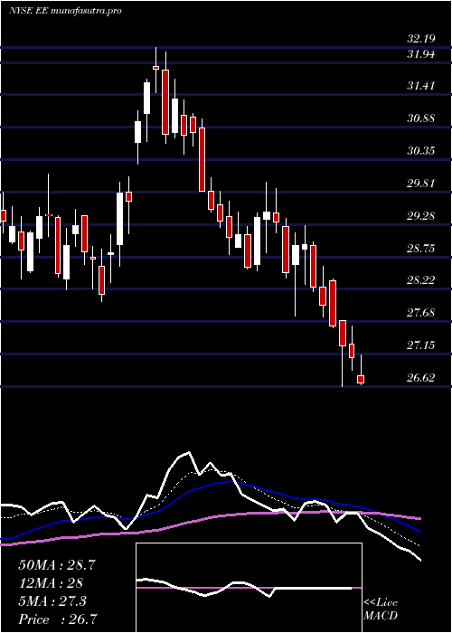
Task: Select the 26.62 price level label
Action: [421, 378]
